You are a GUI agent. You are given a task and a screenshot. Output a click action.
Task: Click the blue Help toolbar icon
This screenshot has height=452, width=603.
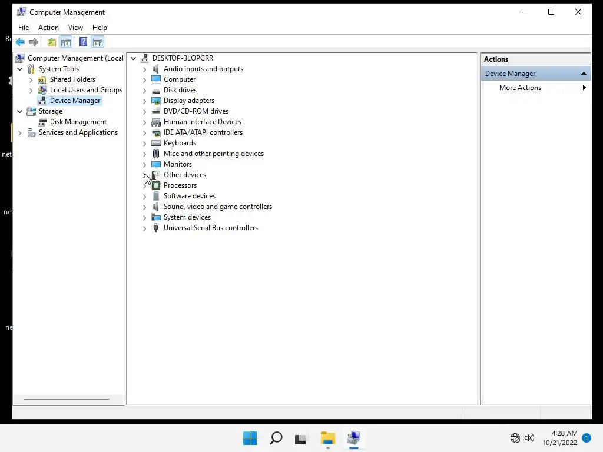(83, 42)
